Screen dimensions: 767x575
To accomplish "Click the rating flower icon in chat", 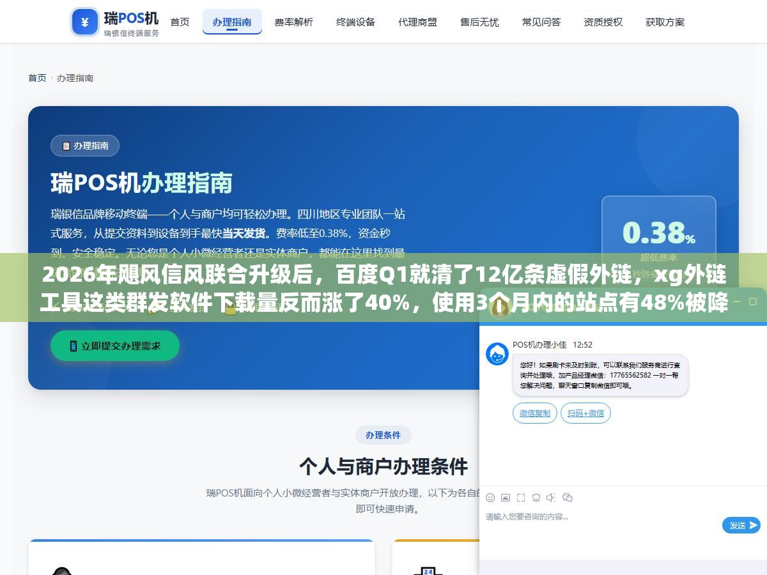I will (536, 498).
